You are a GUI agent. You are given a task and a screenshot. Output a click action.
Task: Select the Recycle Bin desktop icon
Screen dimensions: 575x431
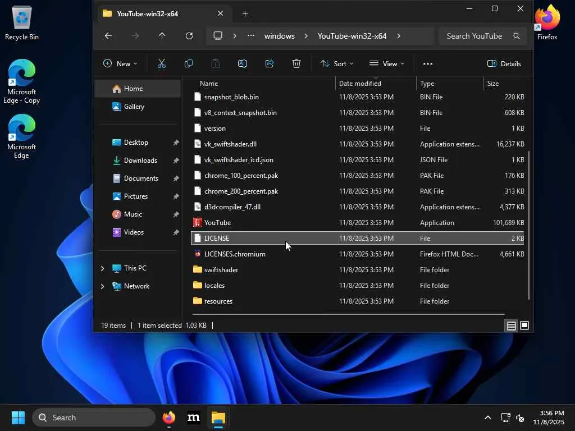click(x=22, y=22)
